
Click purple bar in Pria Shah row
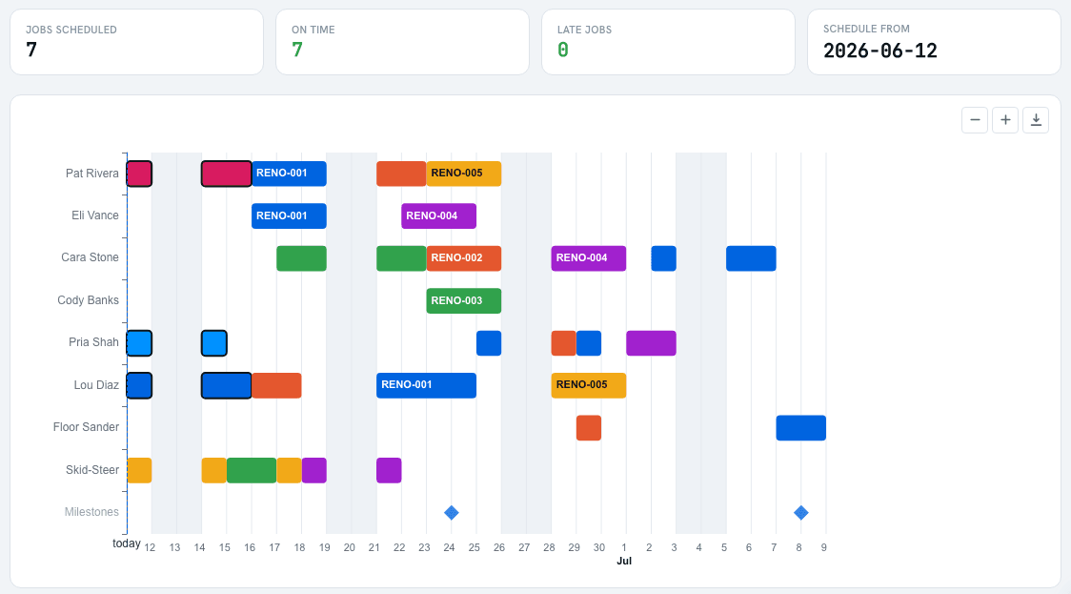click(651, 343)
